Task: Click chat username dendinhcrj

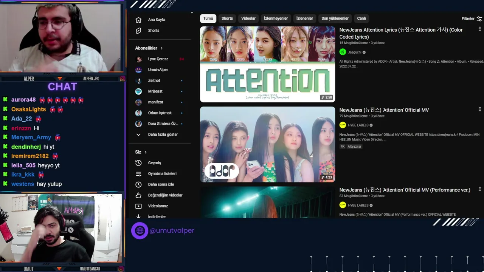Action: (x=26, y=147)
